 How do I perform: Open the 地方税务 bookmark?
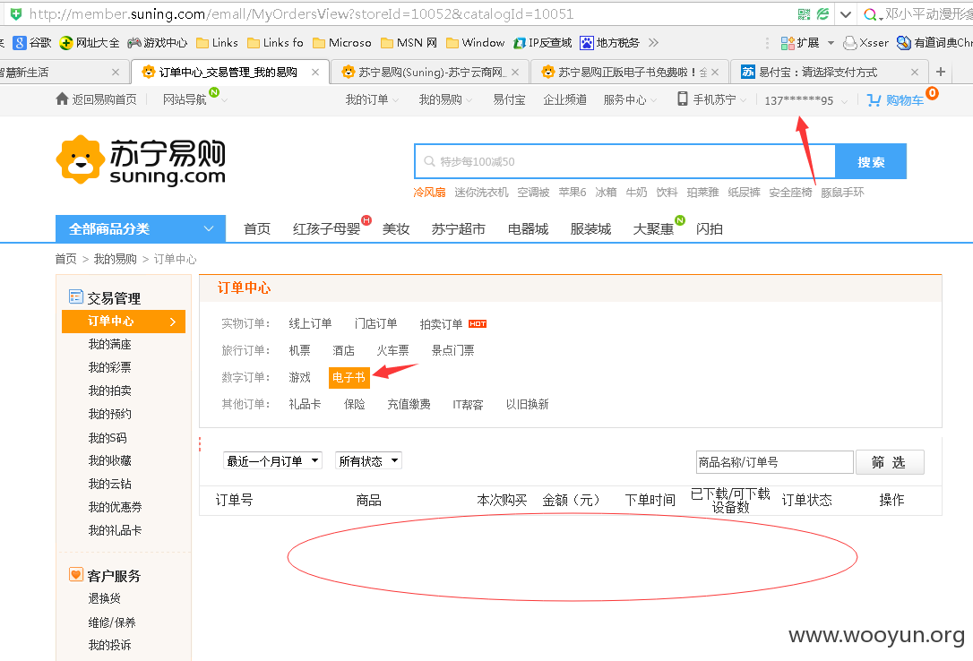[609, 43]
